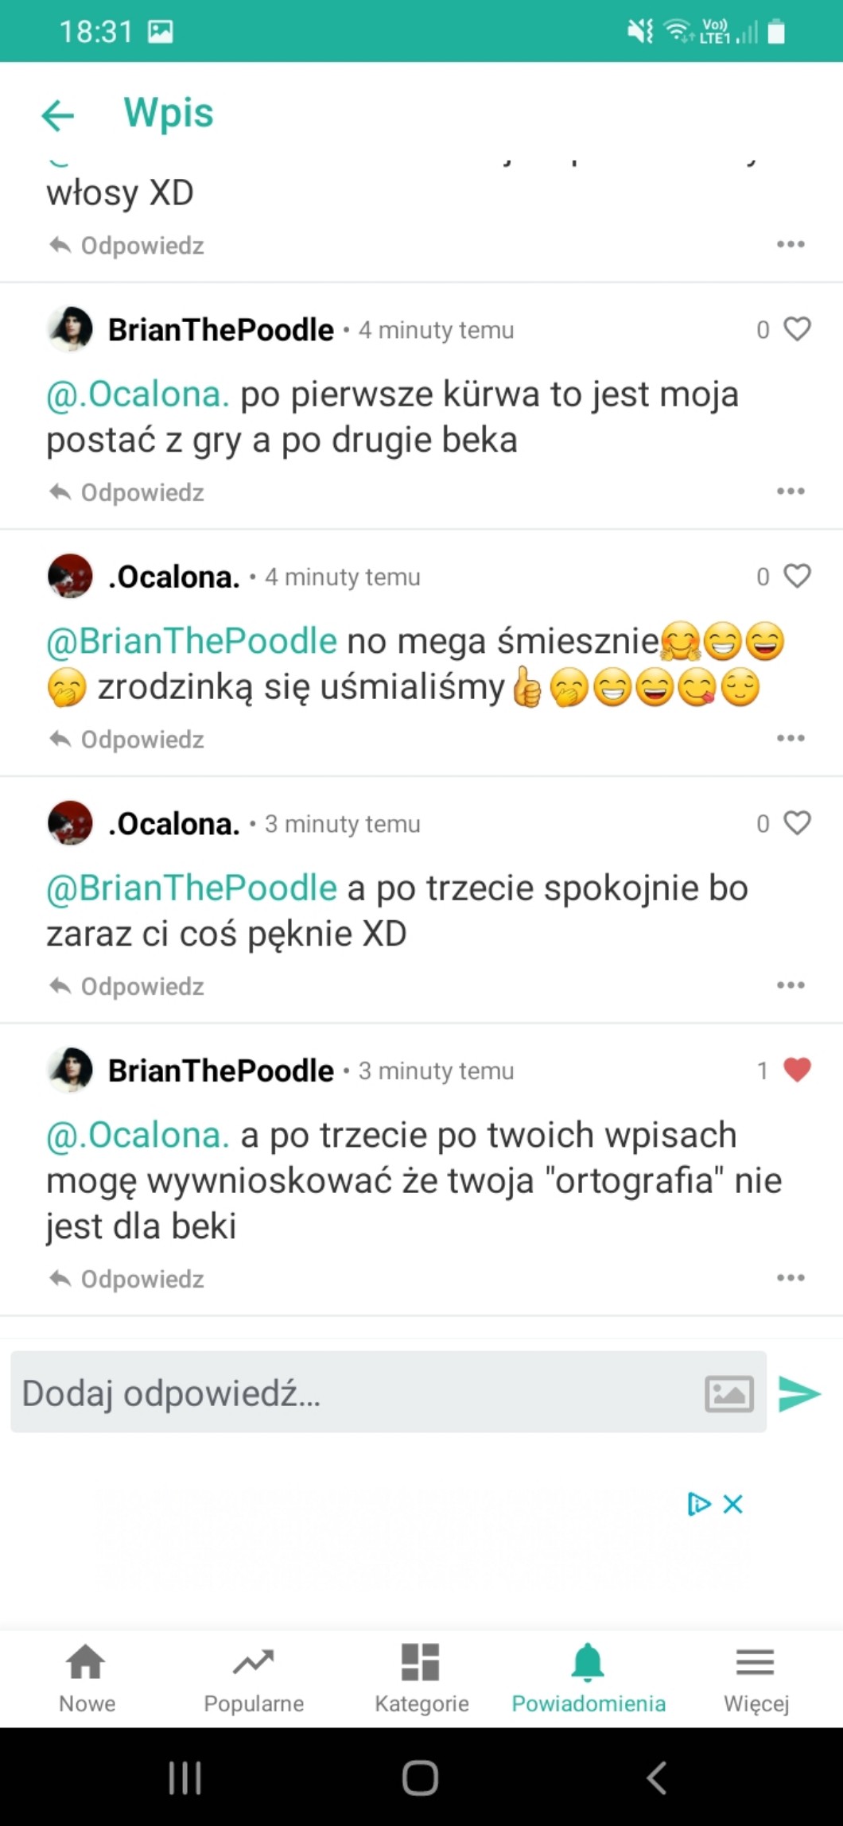The height and width of the screenshot is (1826, 843).
Task: Open options dots on 'włosy XD' comment
Action: [791, 244]
